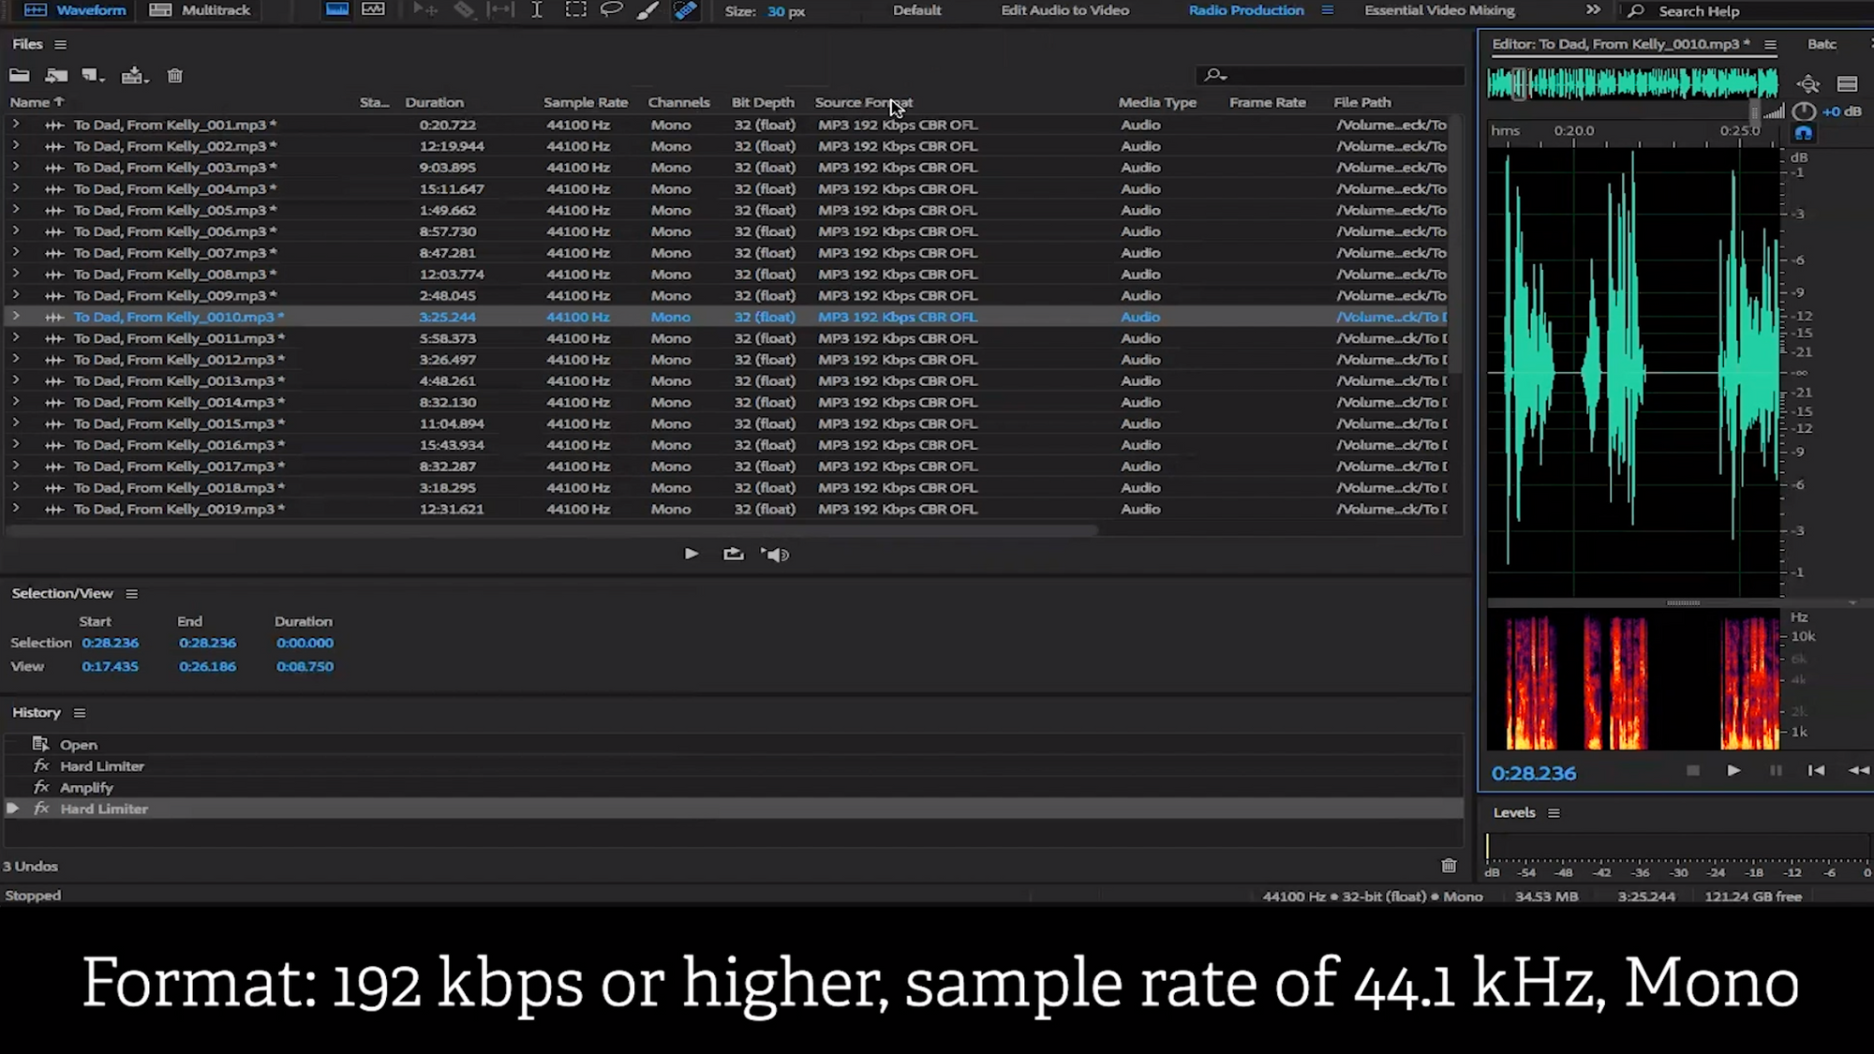Toggle Files panel Loop Playback button
Screen dimensions: 1874x1054
pyautogui.click(x=734, y=554)
